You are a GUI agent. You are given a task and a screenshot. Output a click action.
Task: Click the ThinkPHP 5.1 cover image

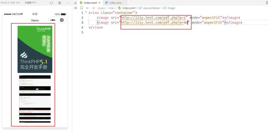[35, 49]
